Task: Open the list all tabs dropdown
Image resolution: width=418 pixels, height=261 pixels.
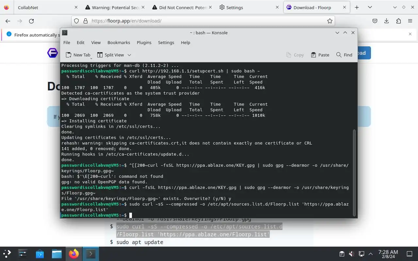Action: [x=370, y=7]
